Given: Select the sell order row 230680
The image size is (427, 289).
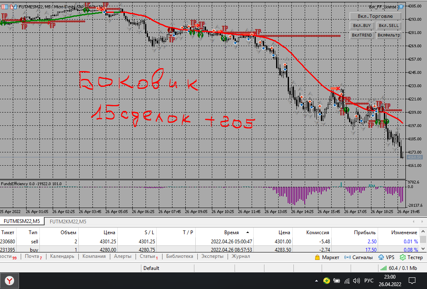Looking at the screenshot, I should [210, 242].
